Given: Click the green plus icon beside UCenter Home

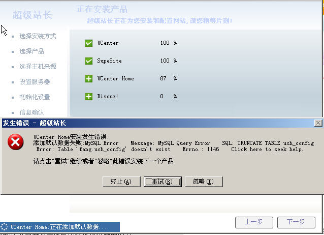Looking at the screenshot, I should 89,79.
